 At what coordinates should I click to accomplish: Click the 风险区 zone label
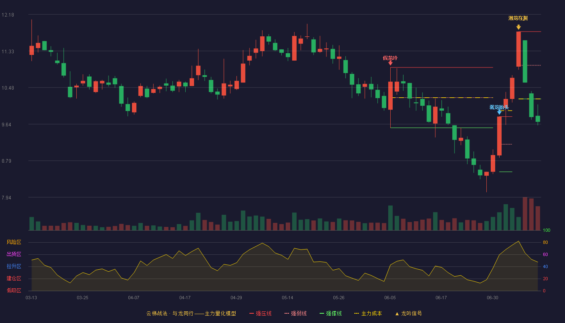coord(14,242)
